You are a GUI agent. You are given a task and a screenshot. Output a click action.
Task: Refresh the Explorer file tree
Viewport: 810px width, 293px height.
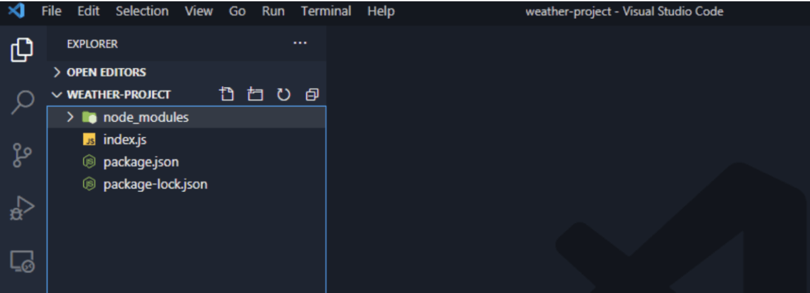point(283,94)
